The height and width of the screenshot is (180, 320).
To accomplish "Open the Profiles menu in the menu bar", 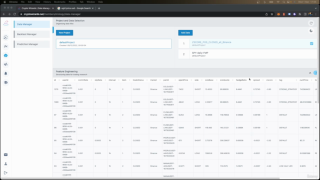I will pos(72,2).
